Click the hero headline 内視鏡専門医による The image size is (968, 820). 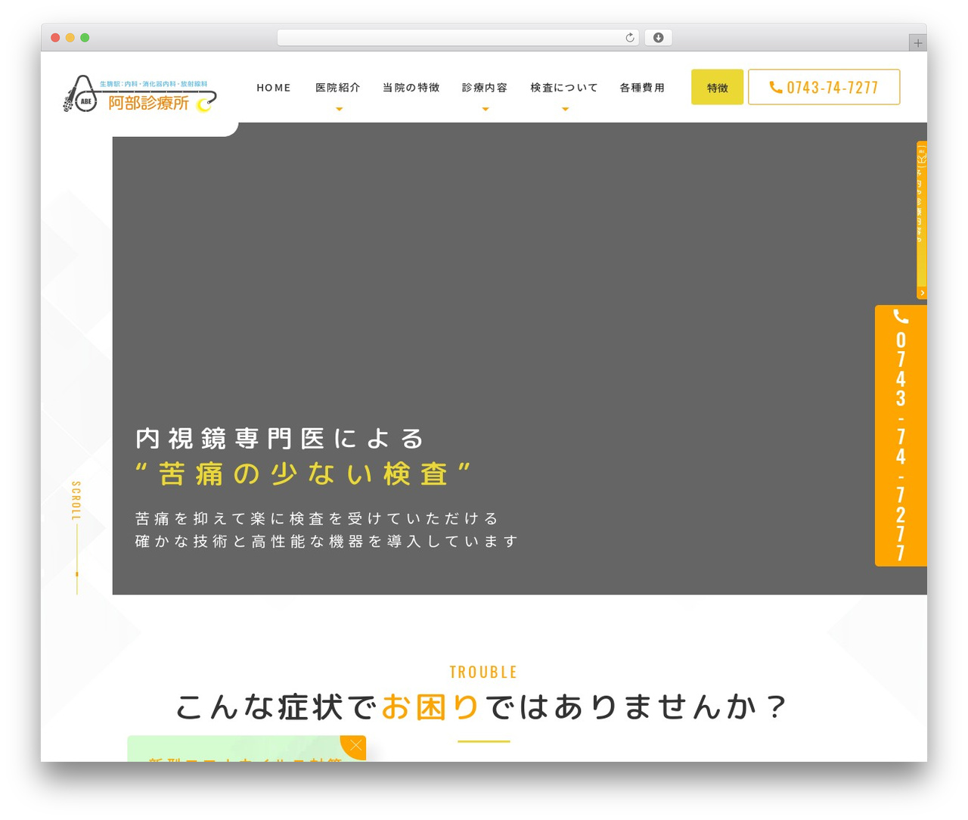click(280, 439)
